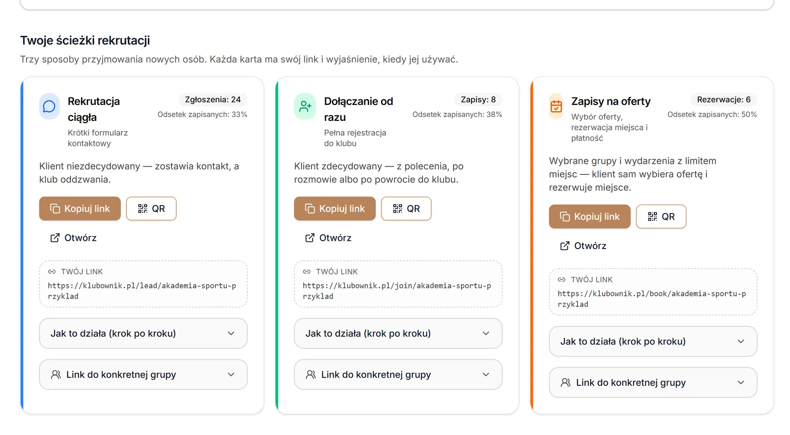
Task: Open the Rekrutacja ciągła link via Otwórz
Action: click(73, 238)
